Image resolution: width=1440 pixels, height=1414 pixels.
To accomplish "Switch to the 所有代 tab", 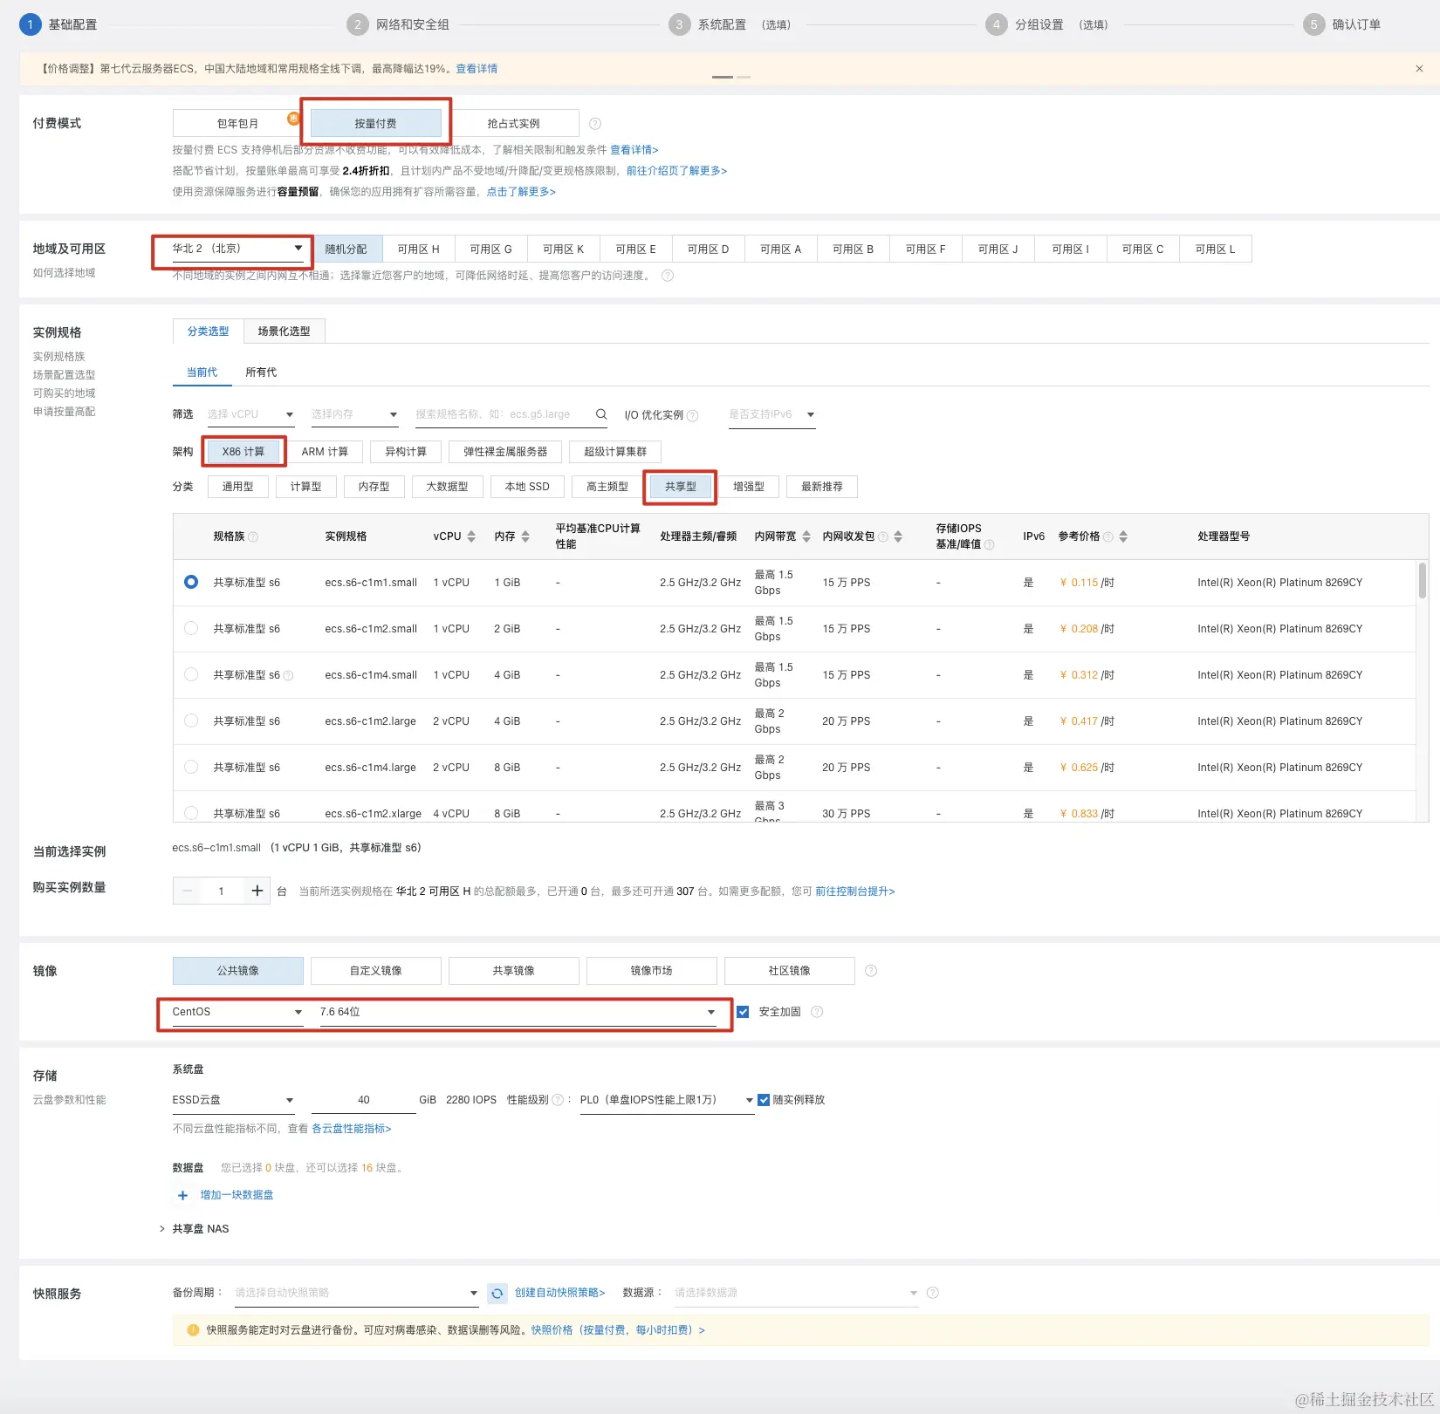I will click(x=261, y=372).
